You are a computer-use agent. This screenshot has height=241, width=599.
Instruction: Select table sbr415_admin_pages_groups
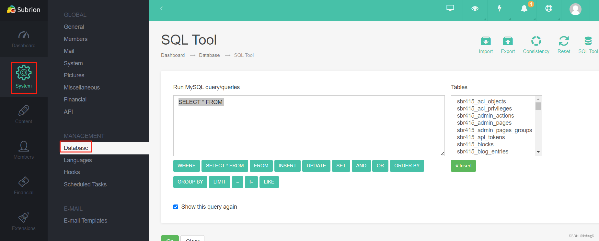pyautogui.click(x=494, y=130)
